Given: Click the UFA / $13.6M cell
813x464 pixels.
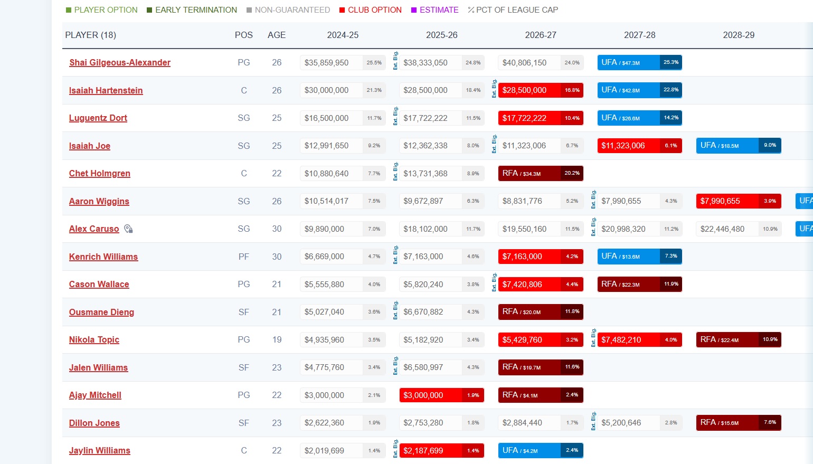Looking at the screenshot, I should [x=640, y=257].
